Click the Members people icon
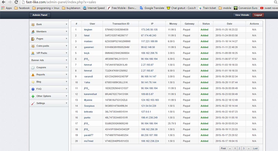This screenshot has height=151, width=278. (x=33, y=32)
